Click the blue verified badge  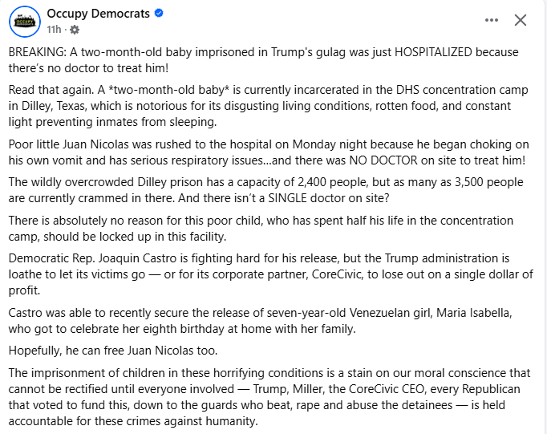click(x=160, y=14)
